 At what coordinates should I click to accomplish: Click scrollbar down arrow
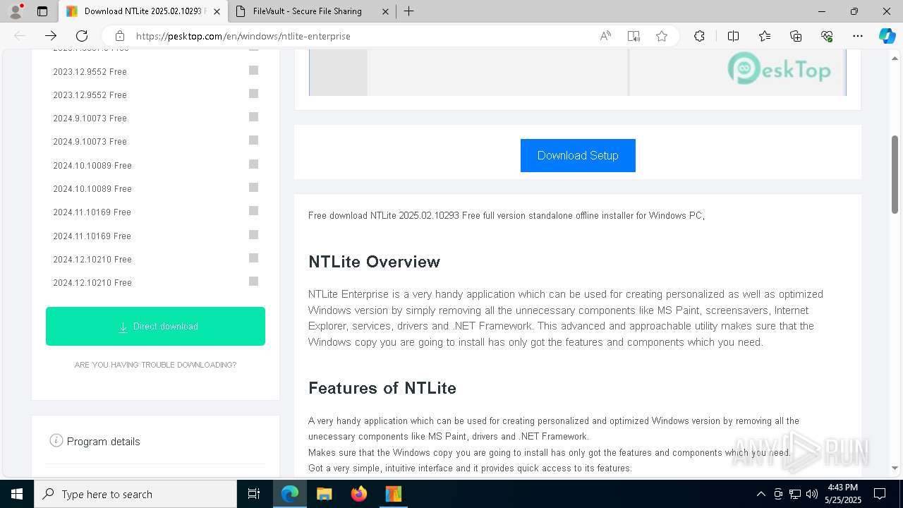tap(895, 468)
